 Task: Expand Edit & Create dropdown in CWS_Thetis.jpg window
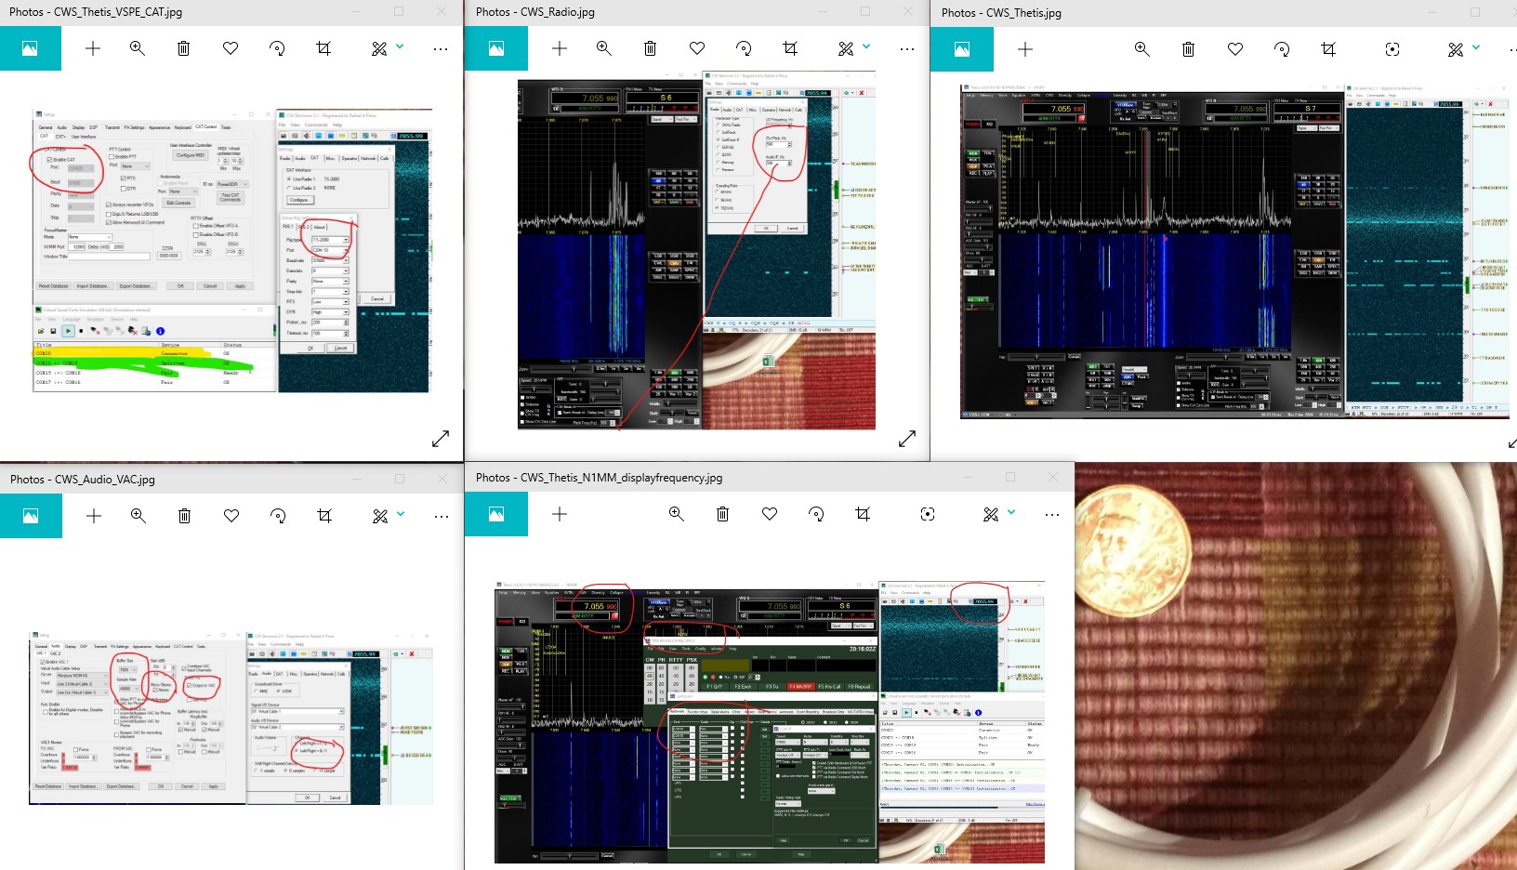click(1463, 49)
